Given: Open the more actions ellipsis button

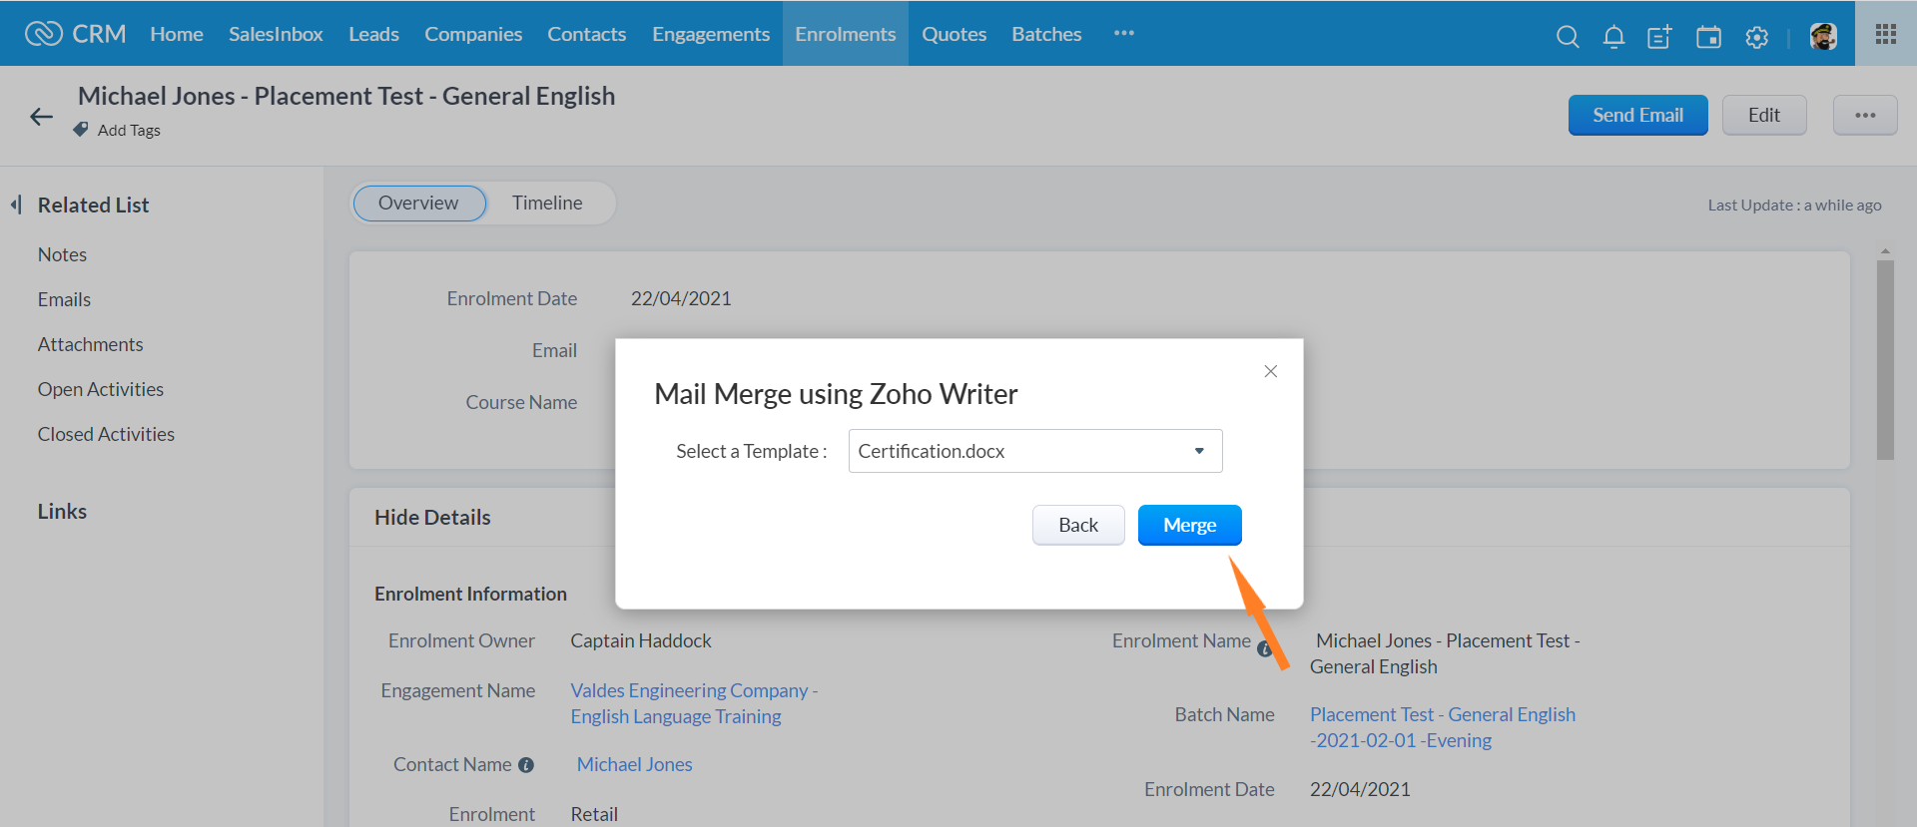Looking at the screenshot, I should point(1865,116).
